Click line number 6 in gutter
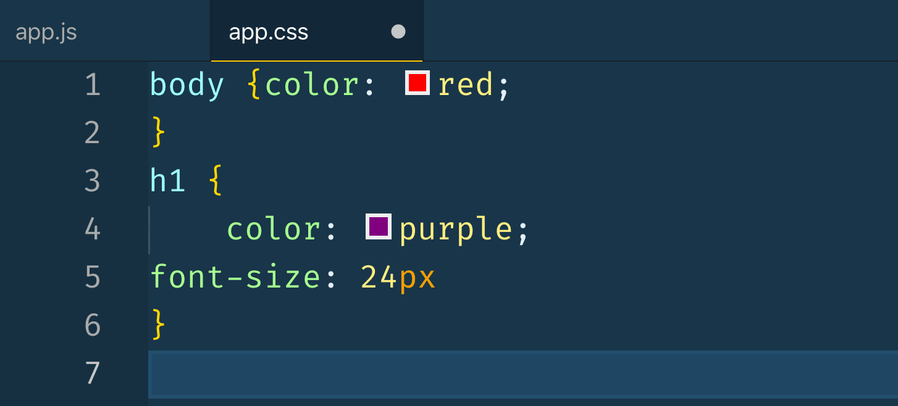The image size is (898, 406). [93, 325]
